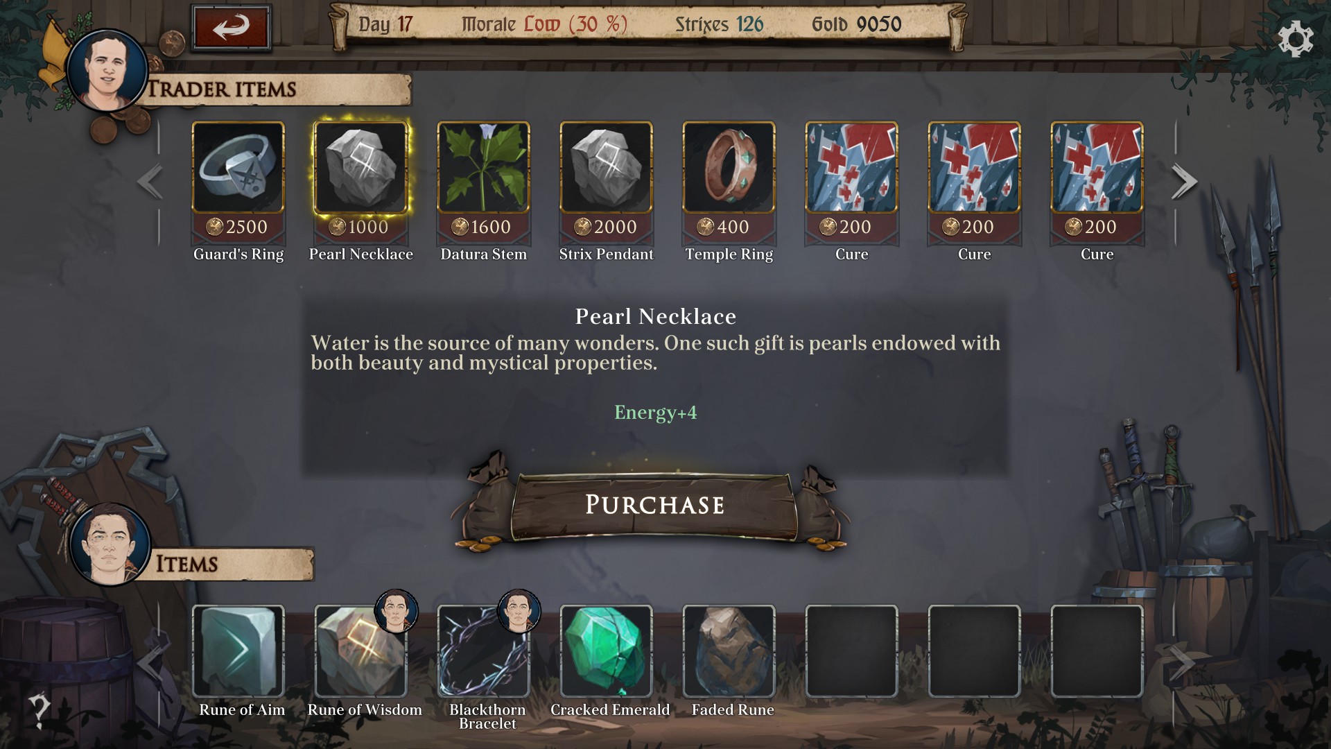Show previous trader items with left arrow
Image resolution: width=1331 pixels, height=749 pixels.
coord(150,182)
